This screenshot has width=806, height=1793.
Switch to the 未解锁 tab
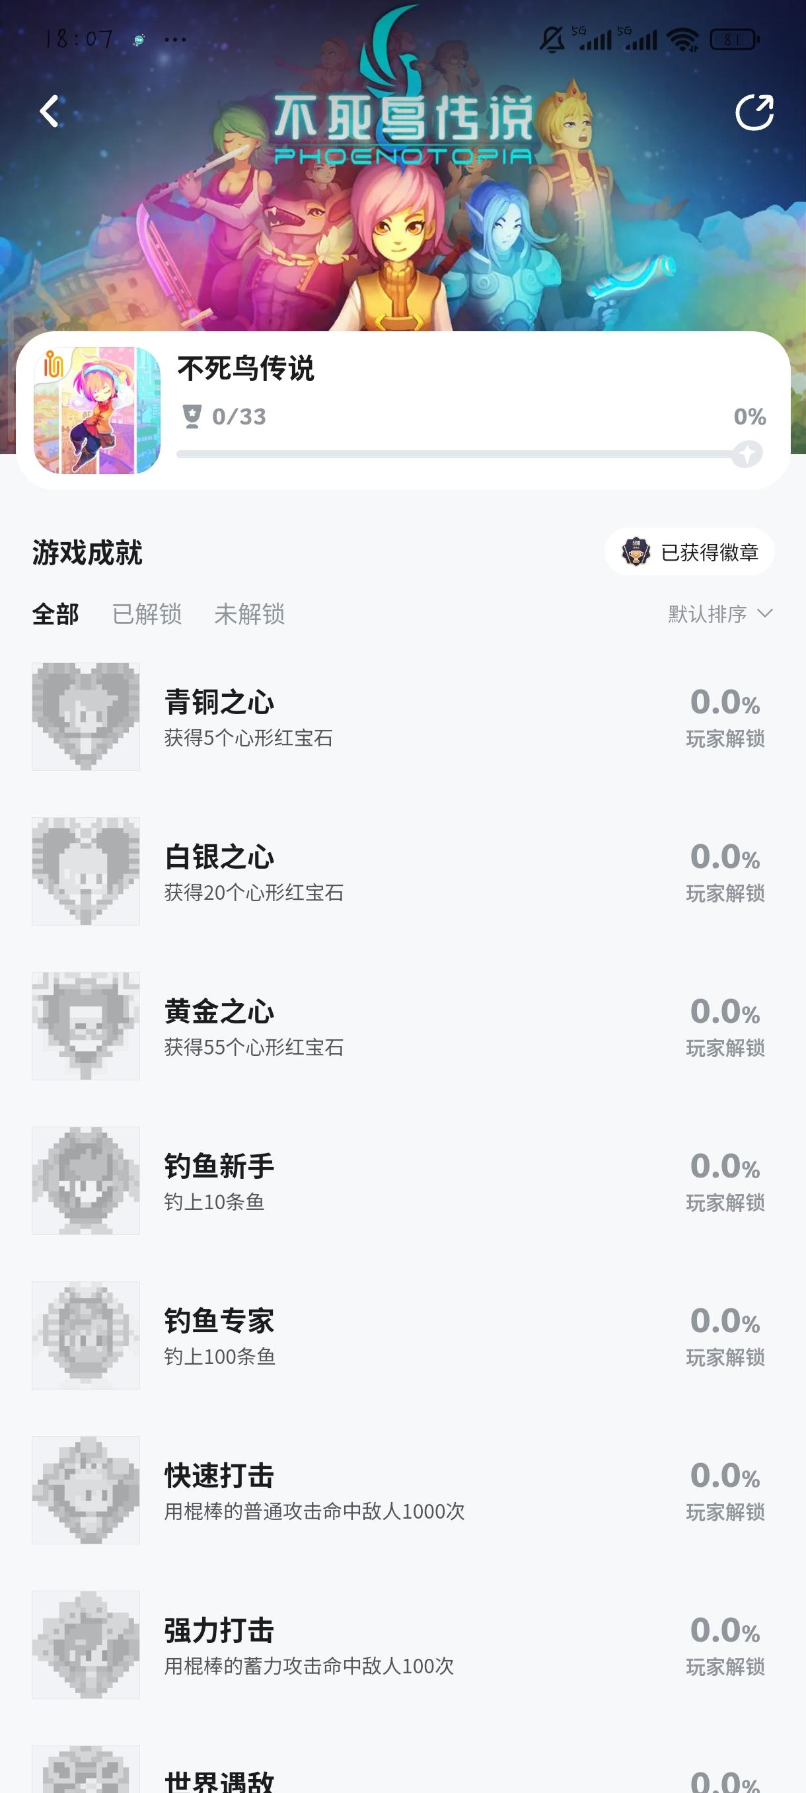click(x=249, y=614)
